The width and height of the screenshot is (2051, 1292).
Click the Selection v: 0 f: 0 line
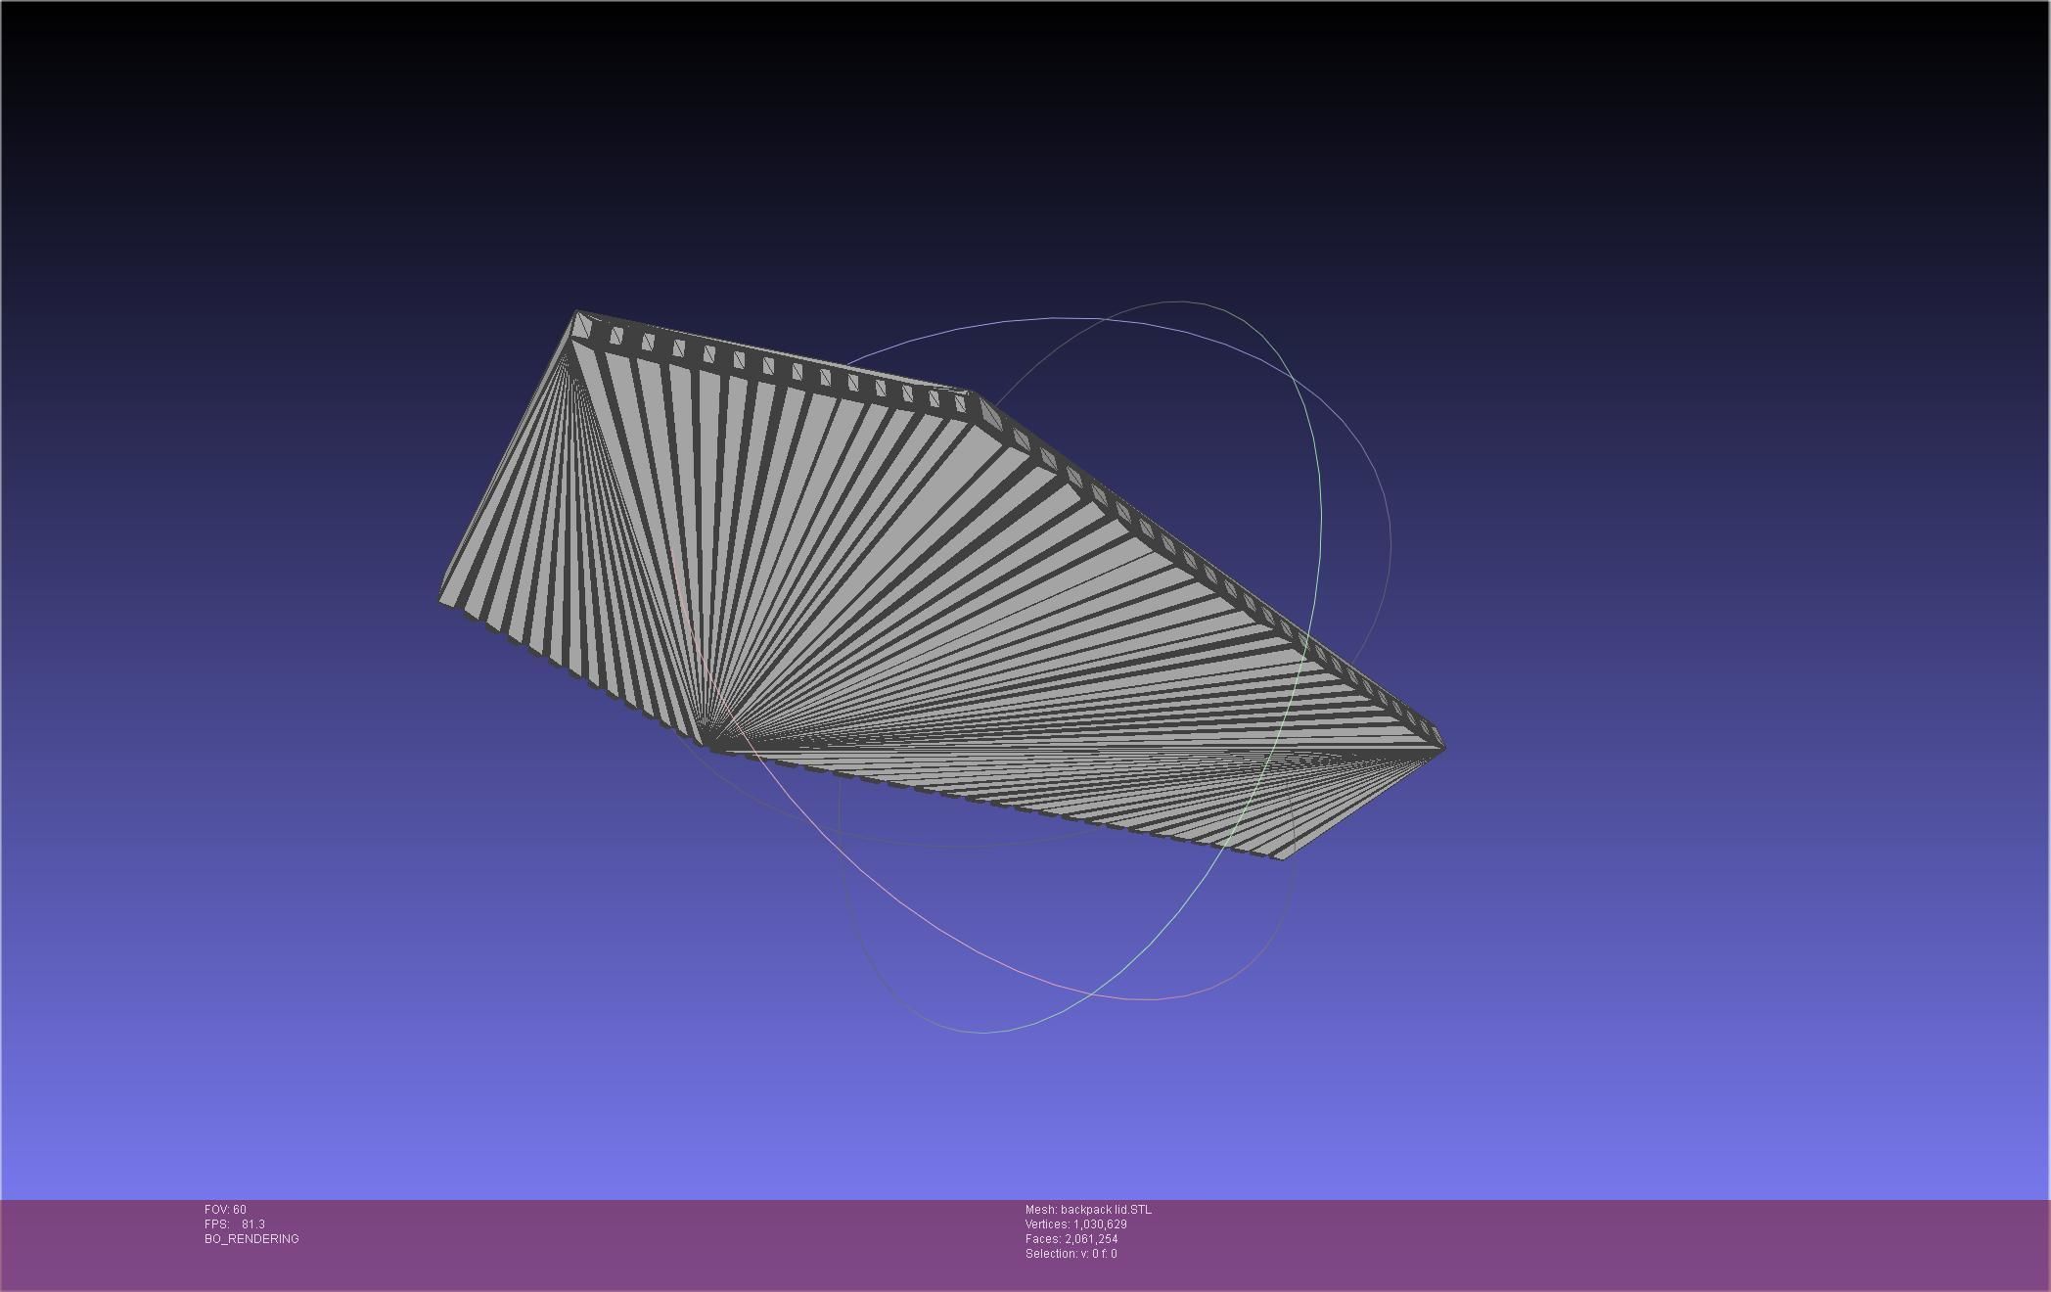tap(1071, 1254)
